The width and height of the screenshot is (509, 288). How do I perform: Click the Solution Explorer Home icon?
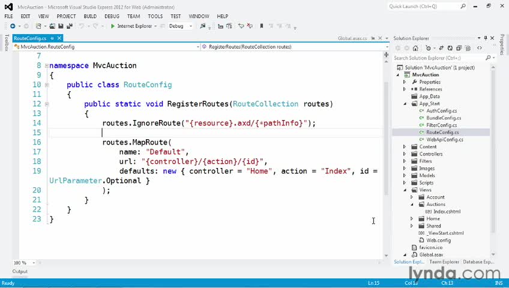point(415,48)
